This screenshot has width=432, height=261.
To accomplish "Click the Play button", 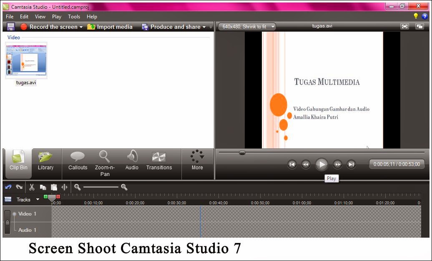I will pyautogui.click(x=321, y=165).
